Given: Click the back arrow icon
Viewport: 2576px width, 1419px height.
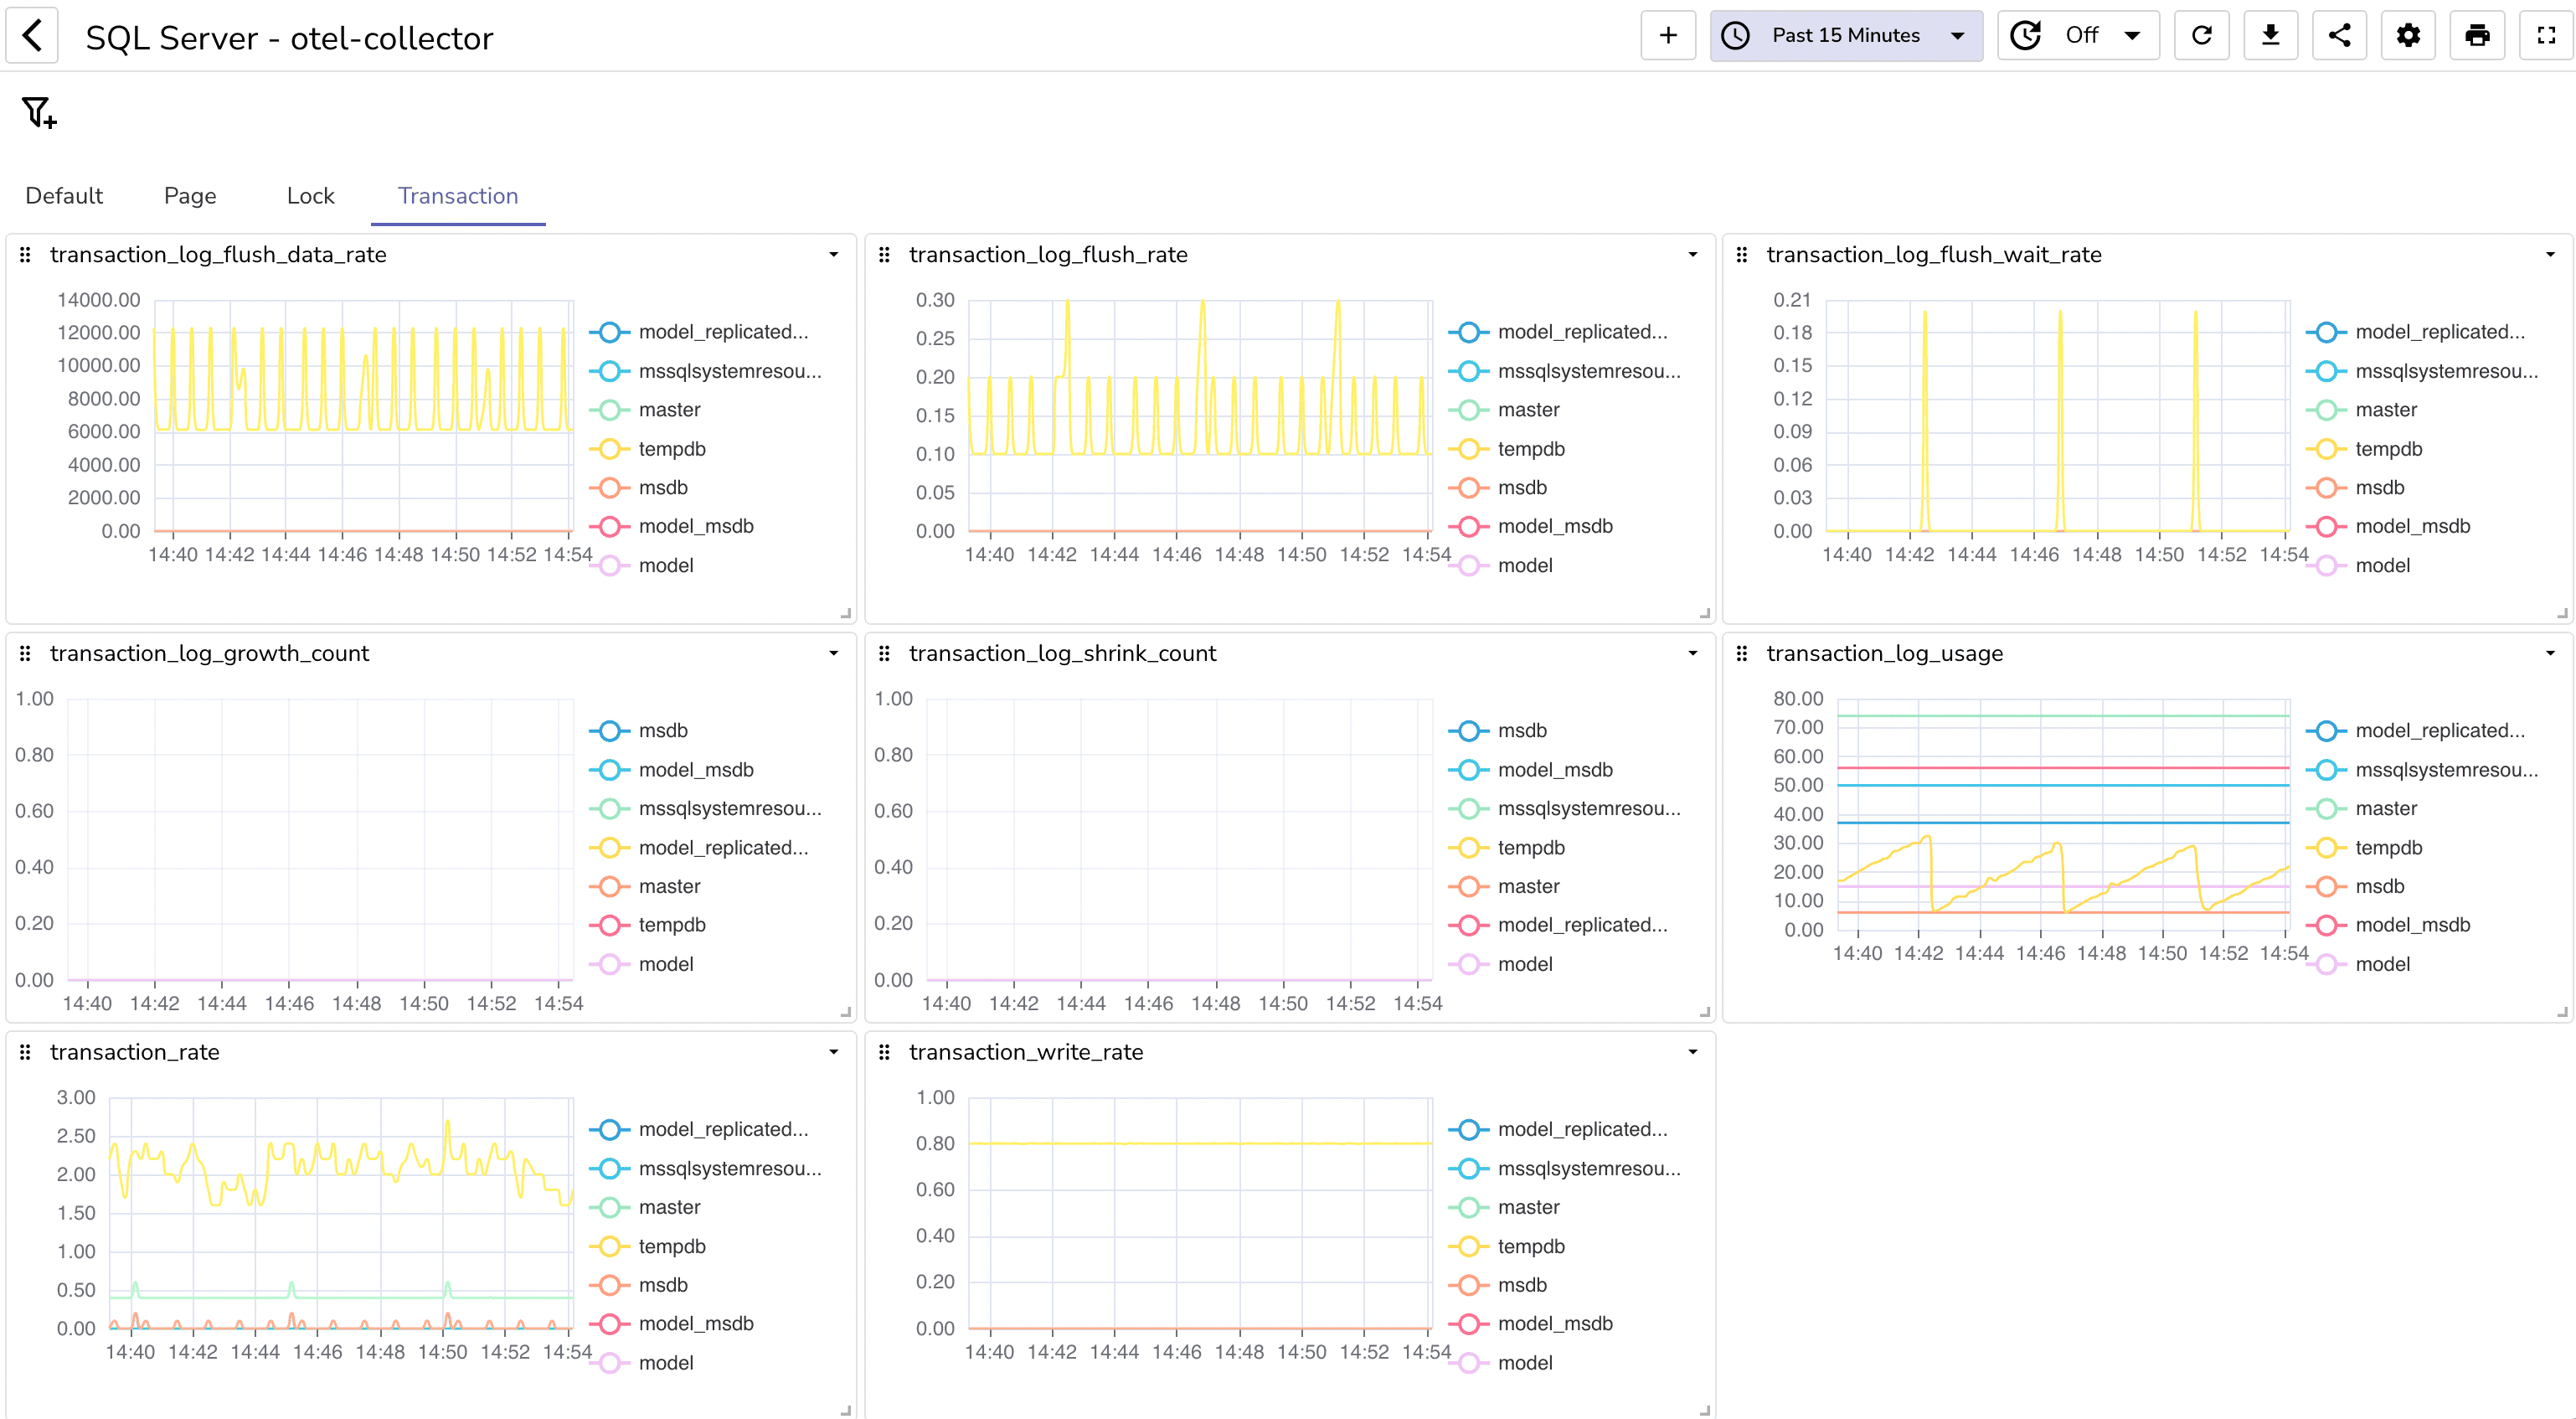Looking at the screenshot, I should [x=33, y=36].
